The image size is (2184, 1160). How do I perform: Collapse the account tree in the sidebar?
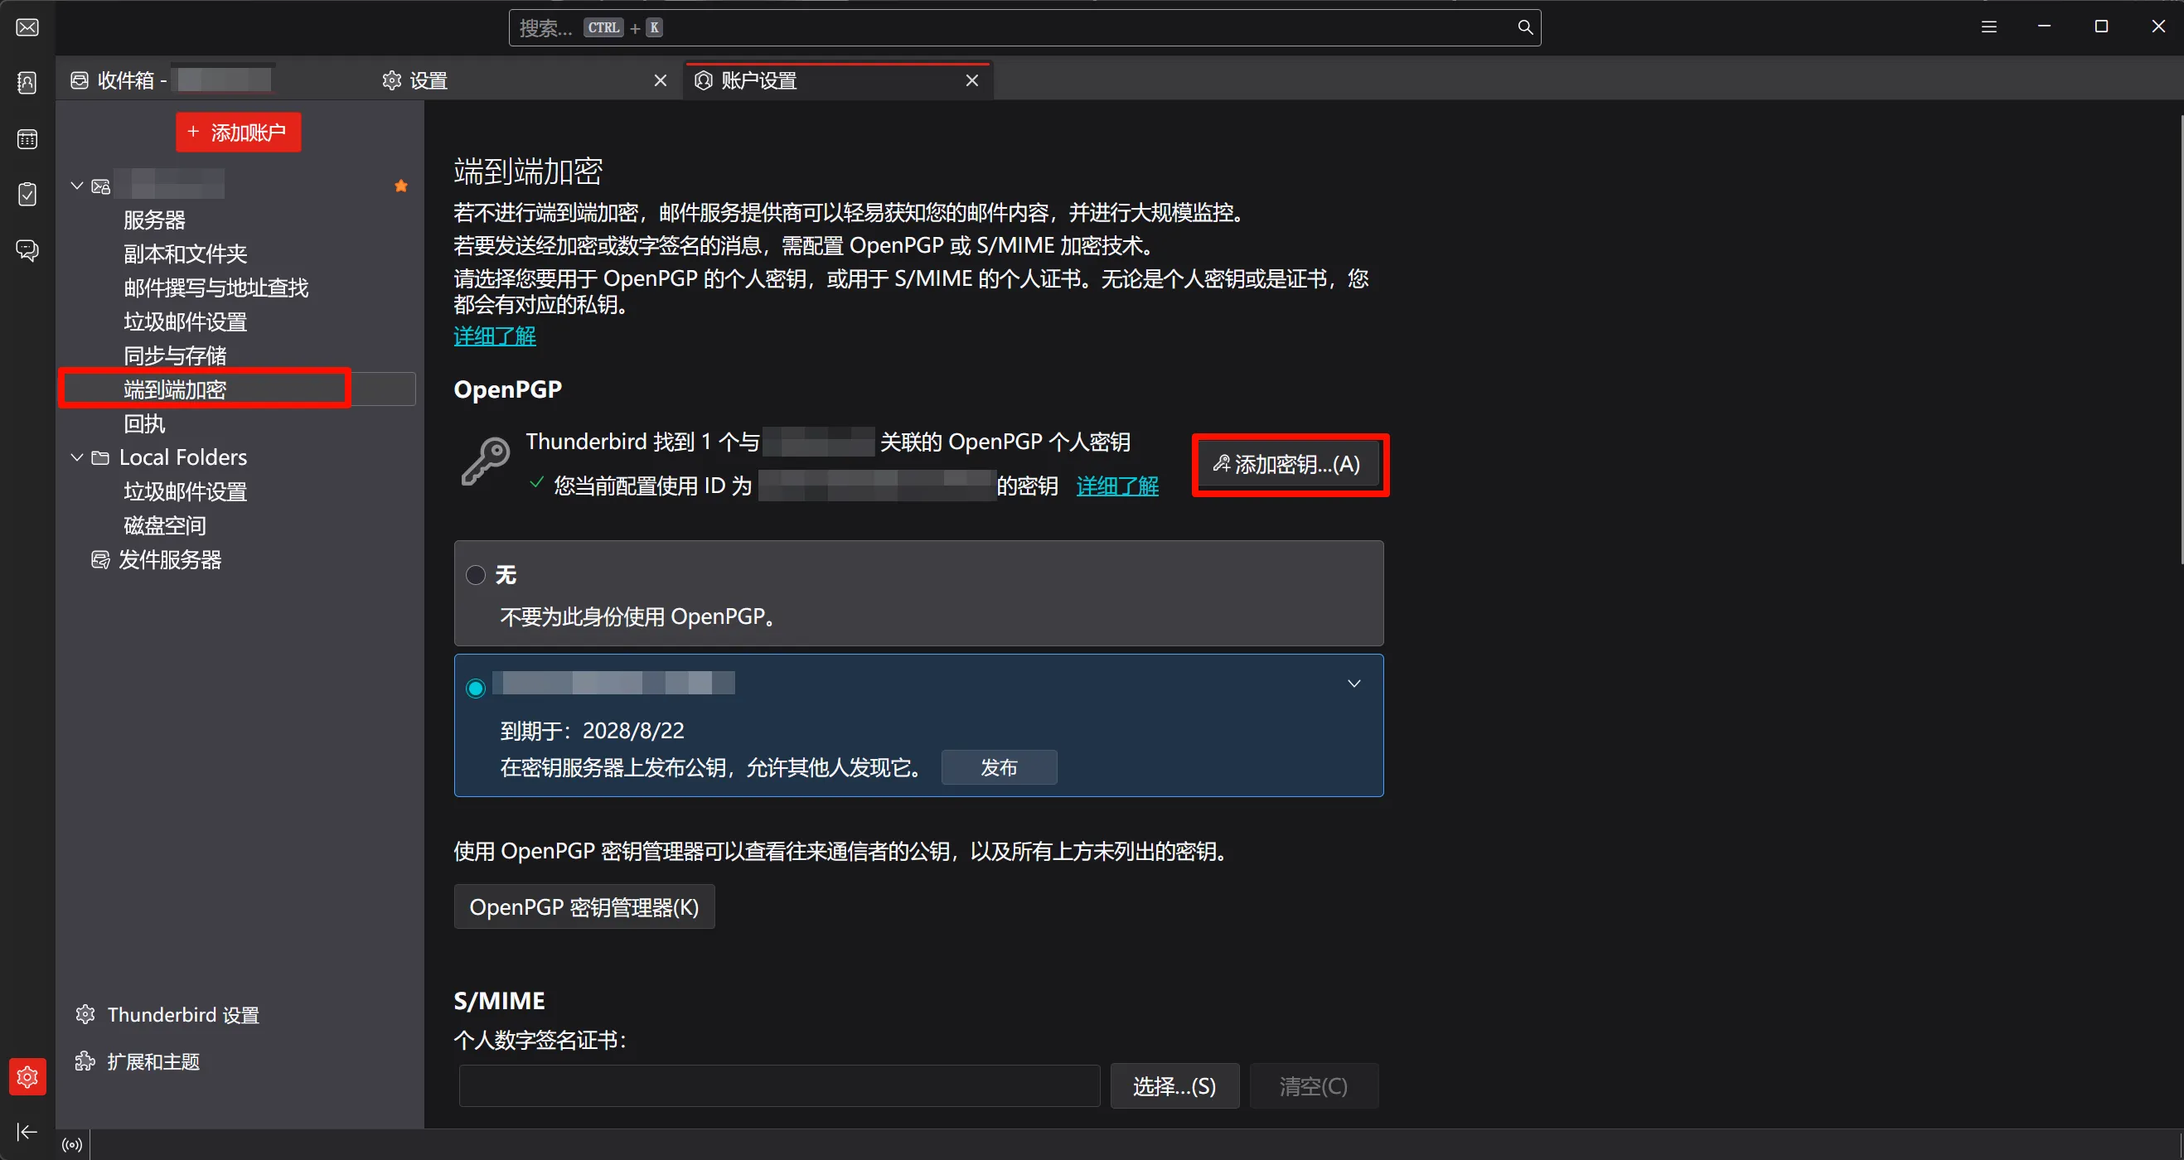[x=76, y=185]
